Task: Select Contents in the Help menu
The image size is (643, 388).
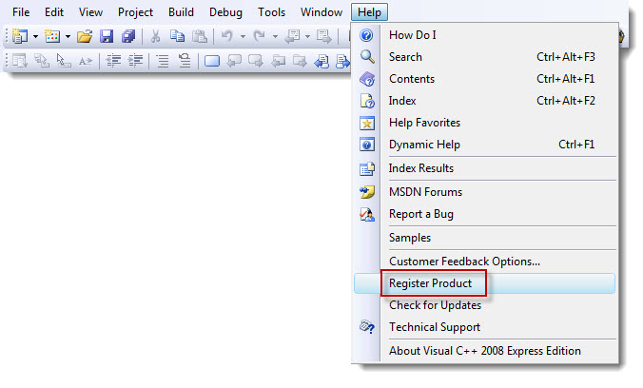Action: pos(485,79)
